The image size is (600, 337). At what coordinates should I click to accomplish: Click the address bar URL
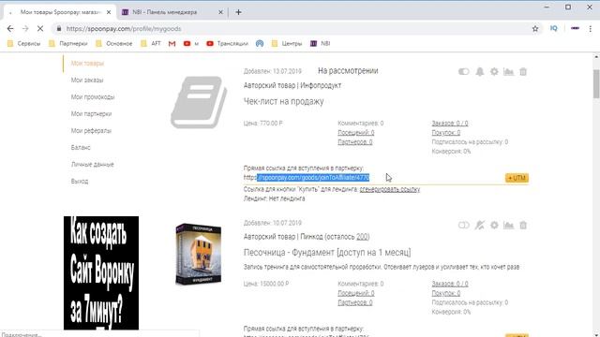(124, 29)
